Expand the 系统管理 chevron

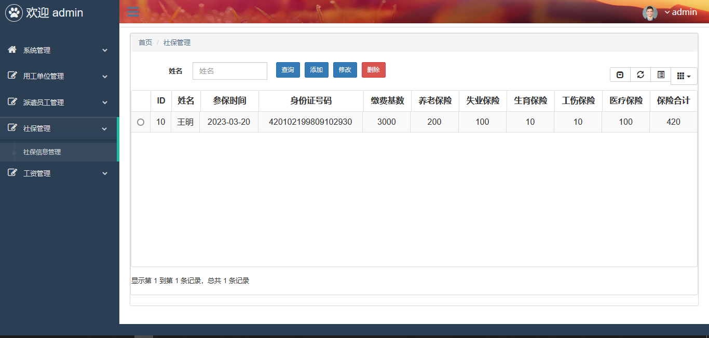[x=105, y=50]
